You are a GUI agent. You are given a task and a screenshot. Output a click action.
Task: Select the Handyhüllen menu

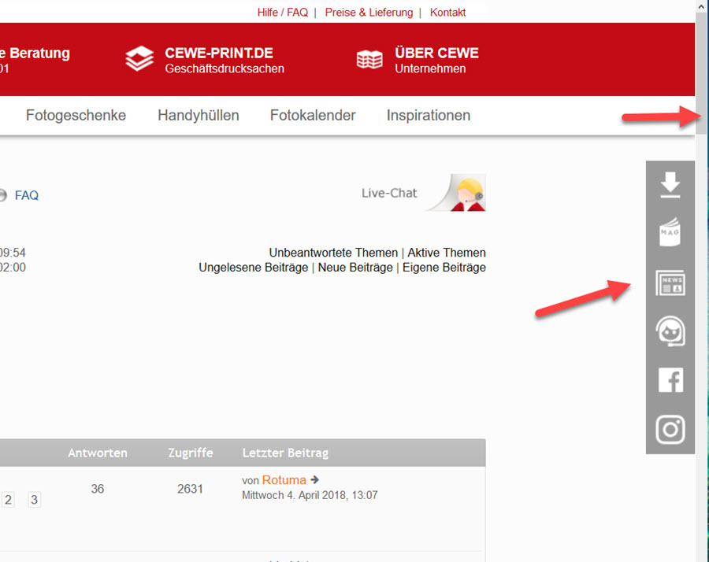click(198, 115)
